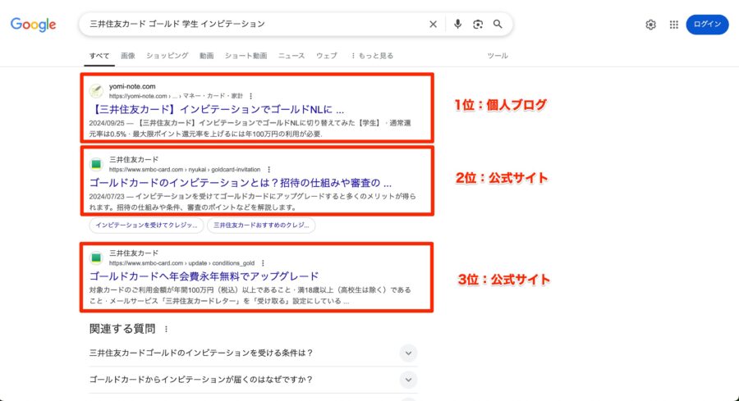Click favicon of smbc-card update result
Image resolution: width=739 pixels, height=401 pixels.
coord(96,257)
